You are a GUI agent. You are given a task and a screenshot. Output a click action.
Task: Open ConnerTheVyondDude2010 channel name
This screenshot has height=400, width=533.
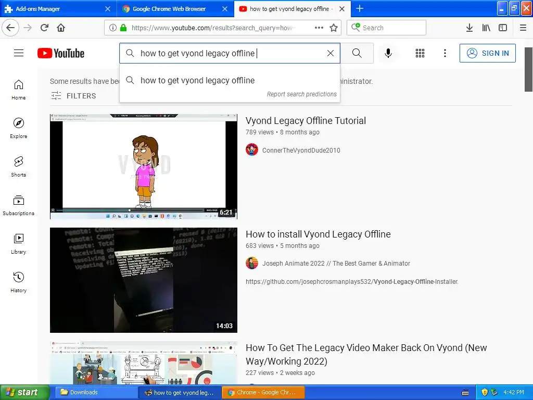[x=301, y=151]
